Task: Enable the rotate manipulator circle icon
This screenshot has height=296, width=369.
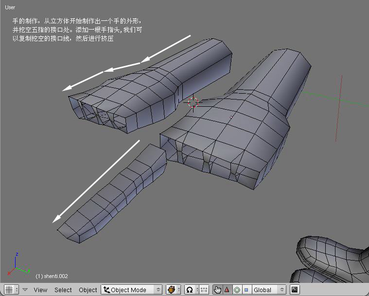Action: point(237,290)
